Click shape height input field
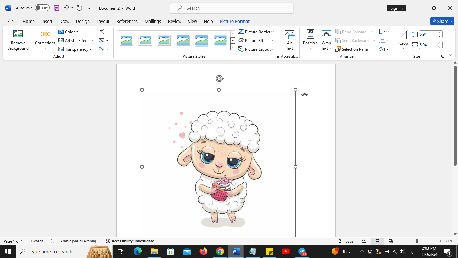Screen dimensions: 458x258 pos(428,34)
